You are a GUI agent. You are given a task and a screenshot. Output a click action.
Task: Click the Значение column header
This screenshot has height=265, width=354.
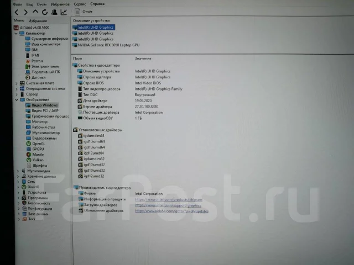143,59
